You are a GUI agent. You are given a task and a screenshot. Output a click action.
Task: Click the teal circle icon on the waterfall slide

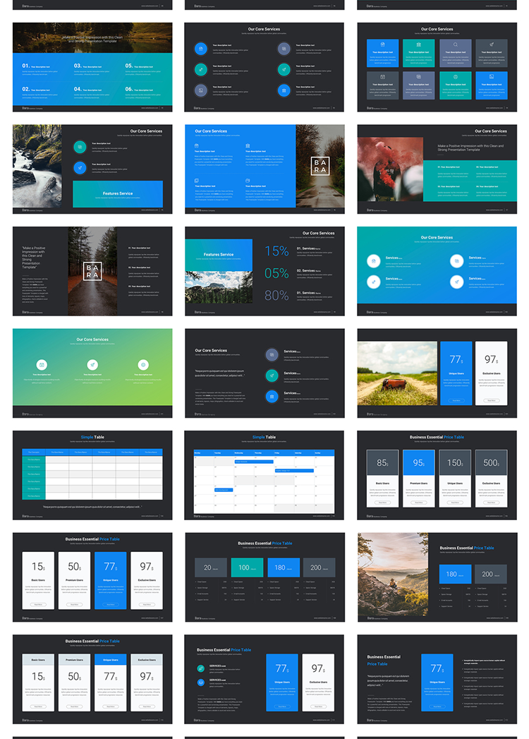pos(80,146)
